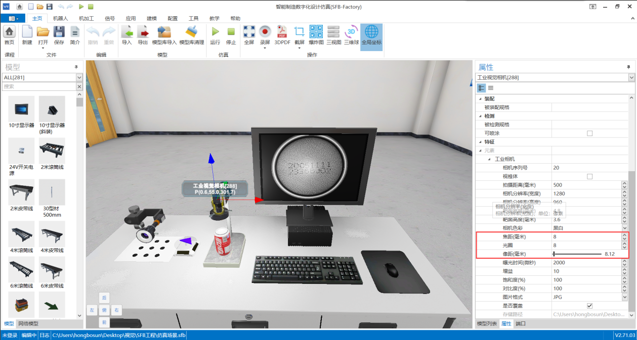Click the 模型库导入 import icon
The image size is (637, 340).
[x=164, y=32]
